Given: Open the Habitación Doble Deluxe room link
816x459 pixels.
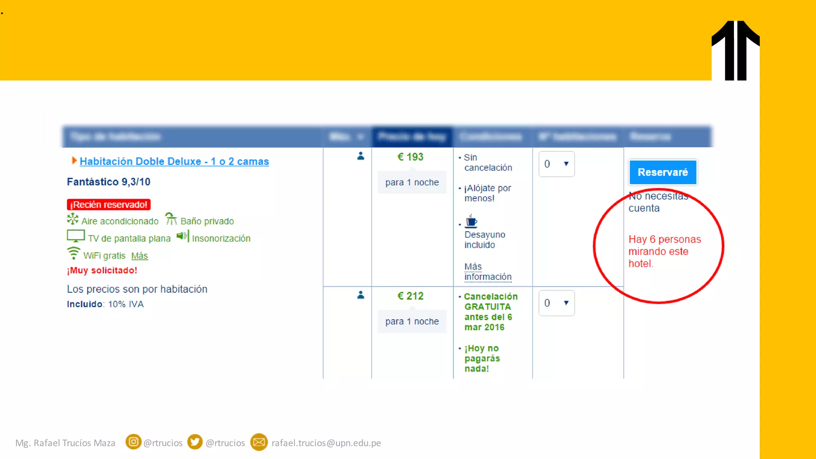Looking at the screenshot, I should [174, 161].
